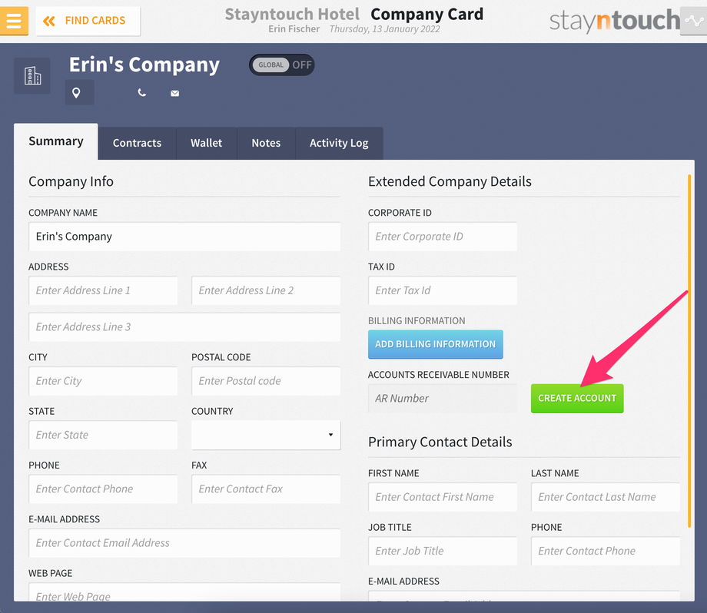This screenshot has height=613, width=707.
Task: Click the Job Title field
Action: coord(443,552)
